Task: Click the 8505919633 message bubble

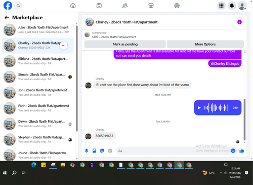Action: (104, 136)
